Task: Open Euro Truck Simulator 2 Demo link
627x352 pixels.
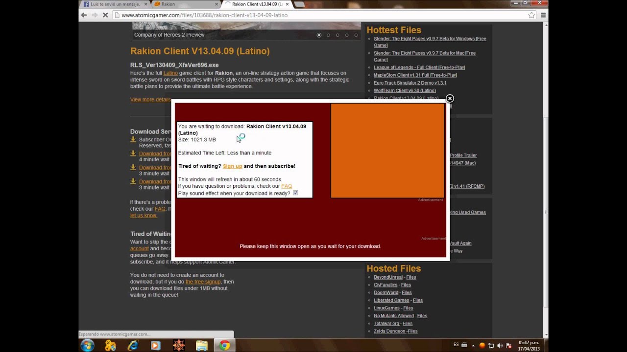Action: [410, 83]
